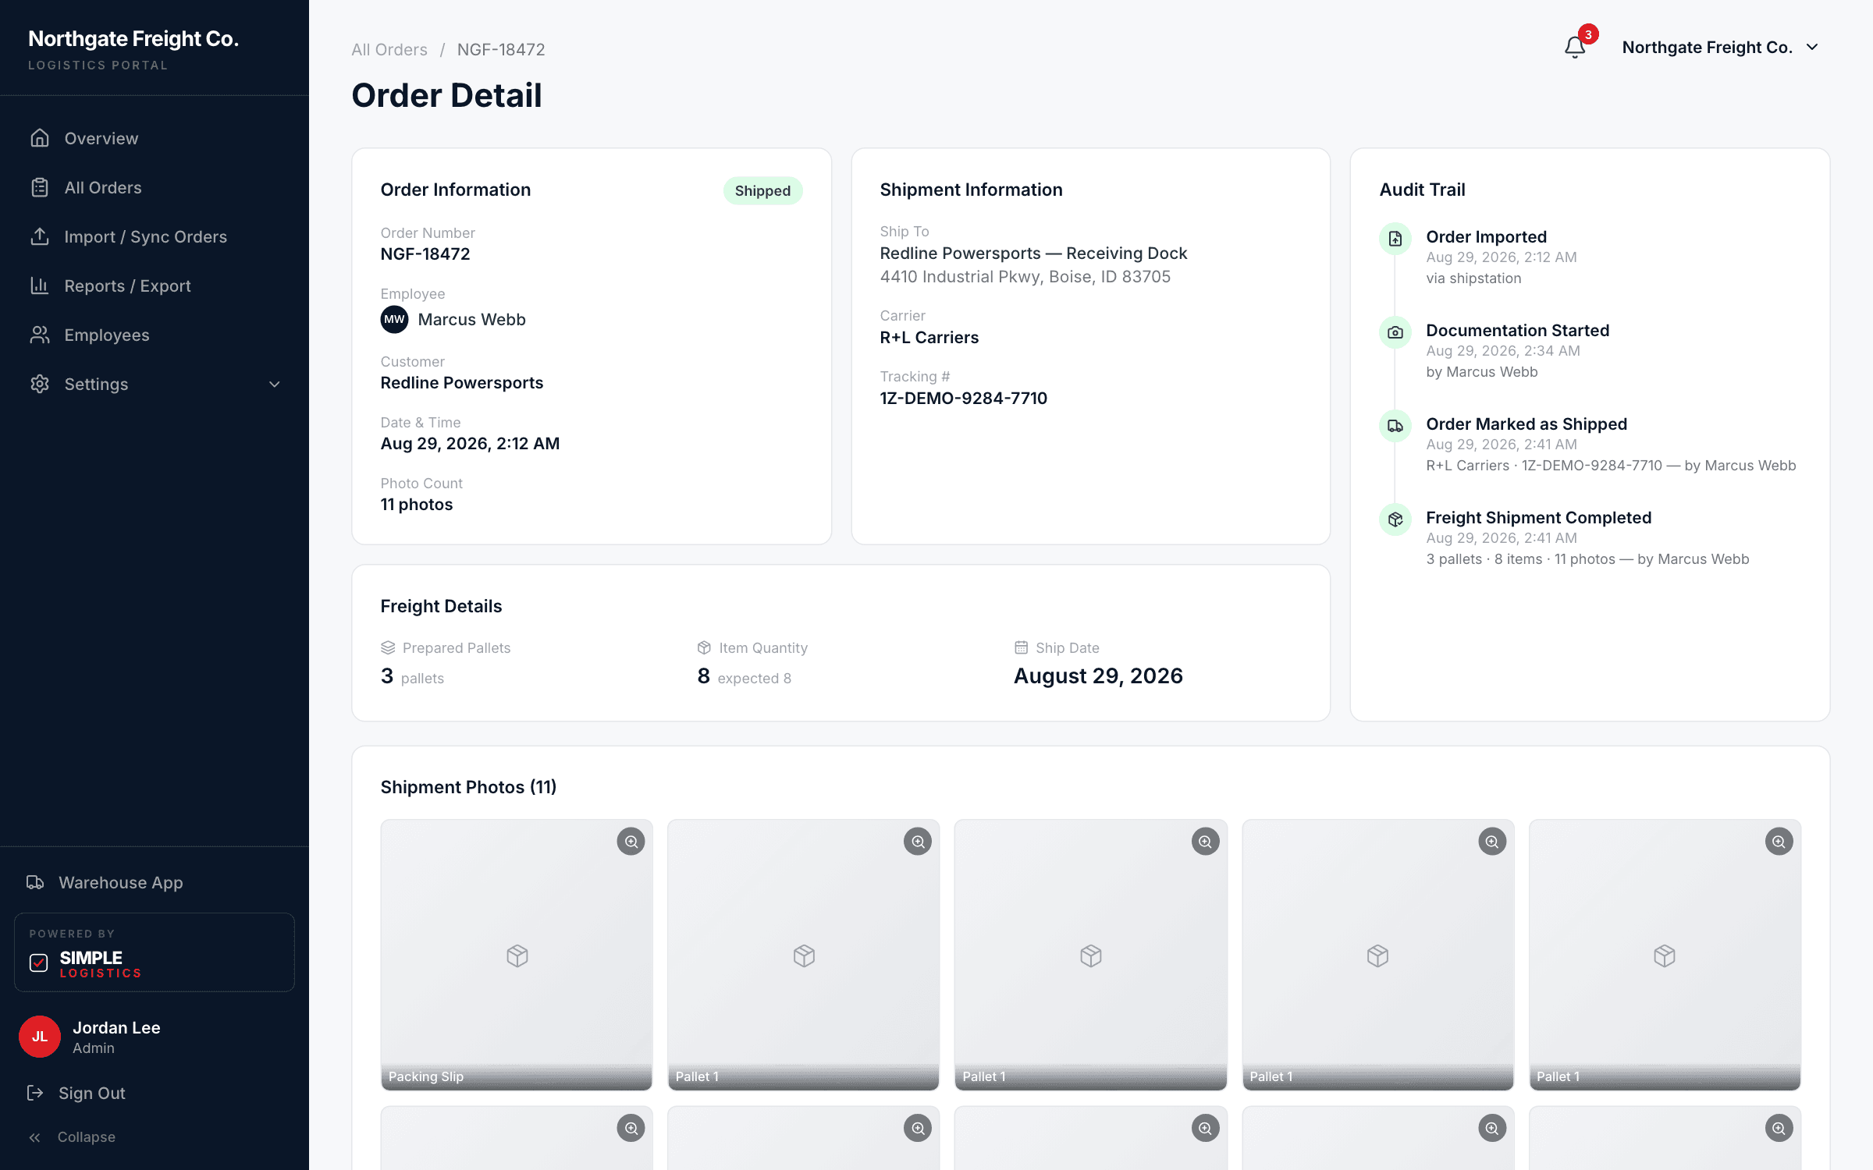The height and width of the screenshot is (1170, 1873).
Task: Expand the Settings submenu chevron
Action: [x=275, y=384]
